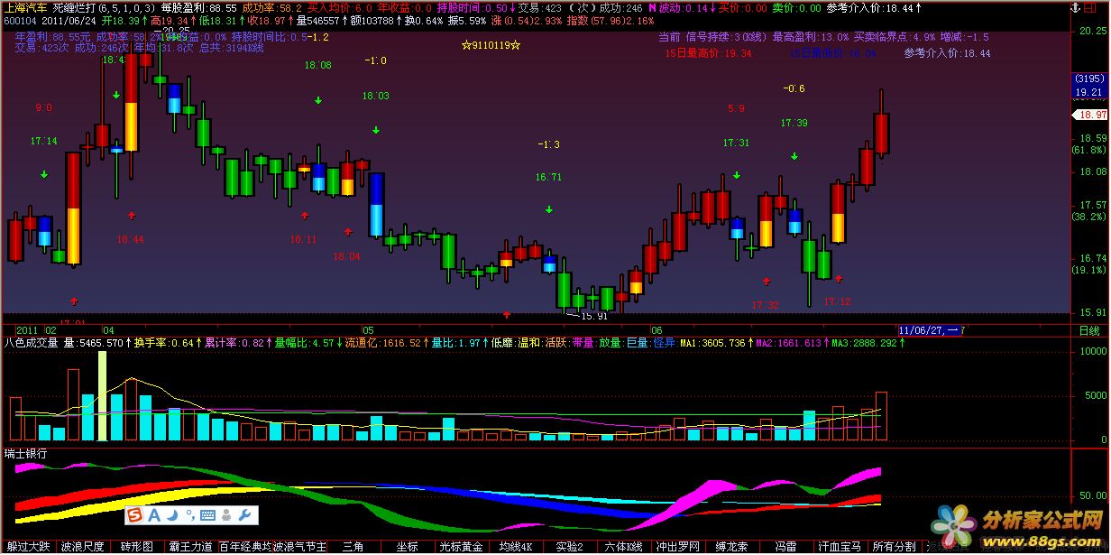Open the 冯雷 tab
Screen dimensions: 1111x555
785,547
